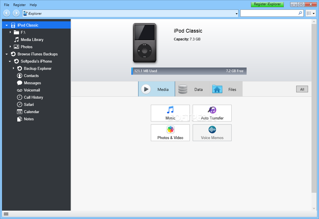
Task: Click the Backup Explorer icon
Action: click(x=20, y=68)
